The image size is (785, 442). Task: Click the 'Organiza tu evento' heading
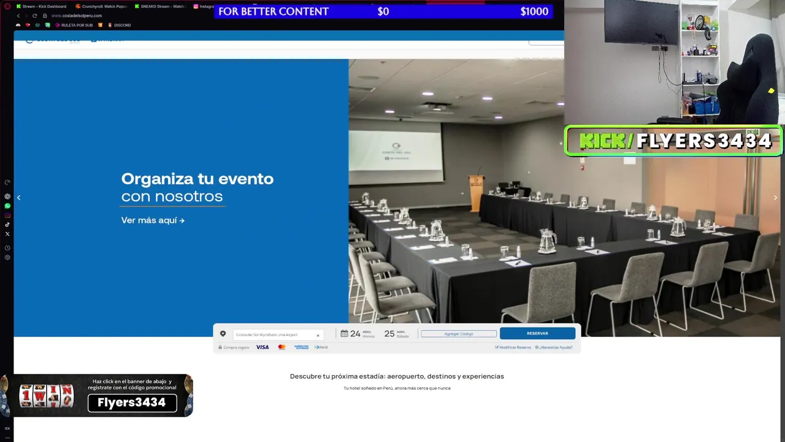(x=197, y=179)
